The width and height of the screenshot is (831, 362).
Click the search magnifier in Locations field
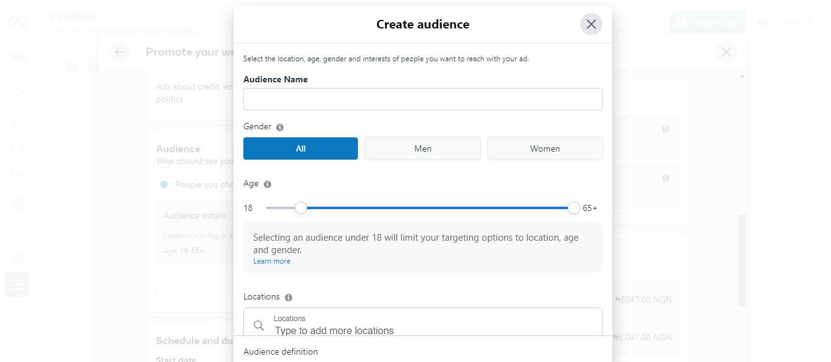[x=259, y=325]
